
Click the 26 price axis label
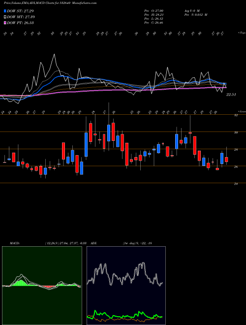tap(236, 166)
